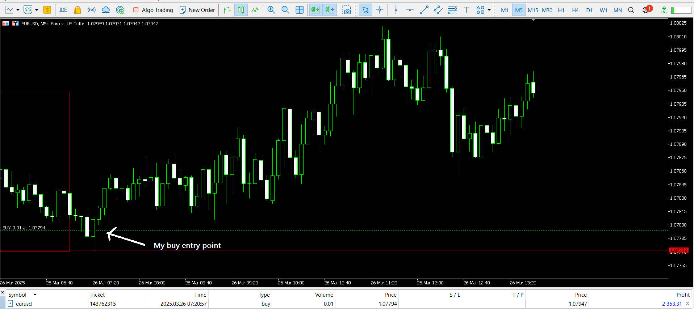This screenshot has height=309, width=694.
Task: Toggle Algo Trading on
Action: (x=153, y=10)
